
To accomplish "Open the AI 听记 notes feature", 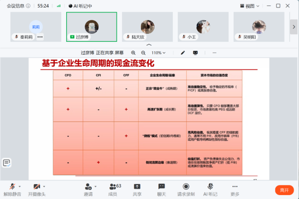I will [210, 190].
